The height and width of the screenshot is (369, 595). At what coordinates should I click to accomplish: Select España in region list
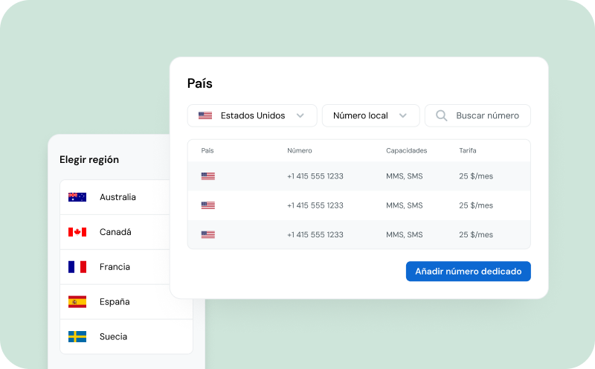[x=126, y=302]
